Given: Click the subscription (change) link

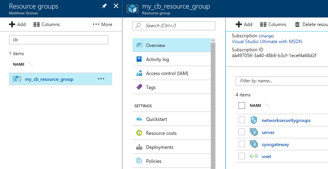Looking at the screenshot, I should tap(266, 36).
